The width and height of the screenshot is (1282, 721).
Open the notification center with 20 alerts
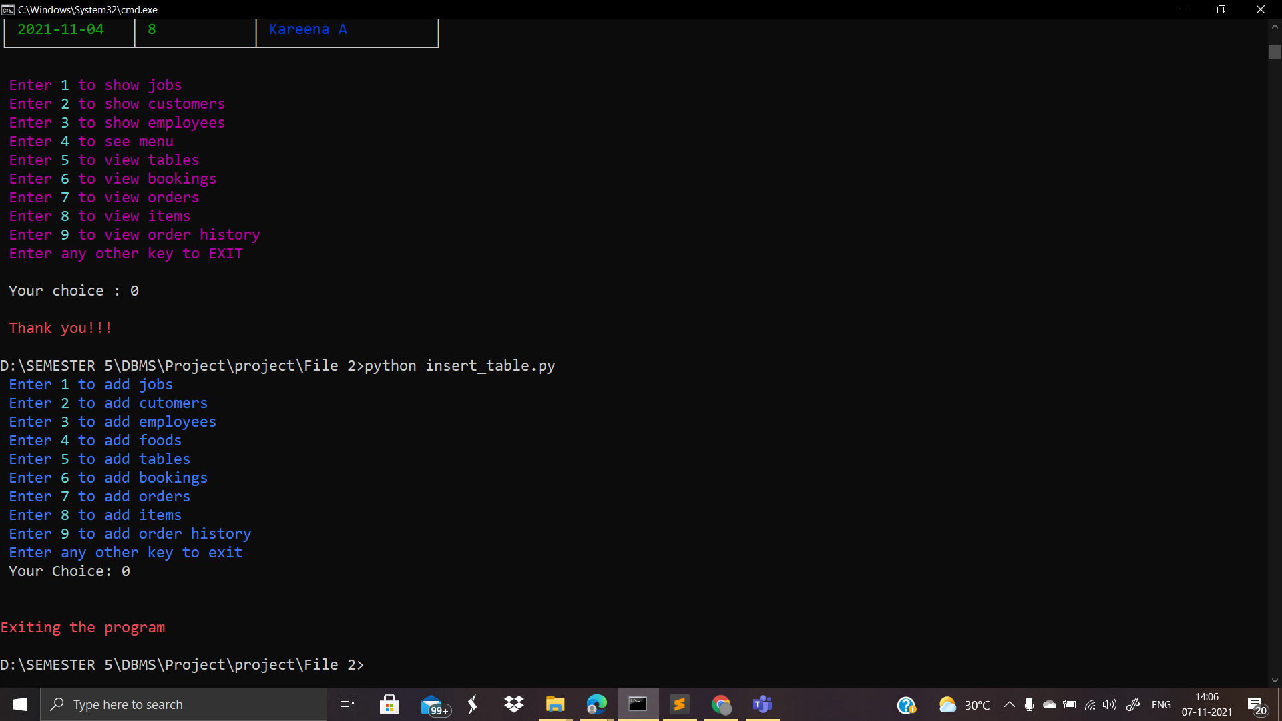[1257, 705]
